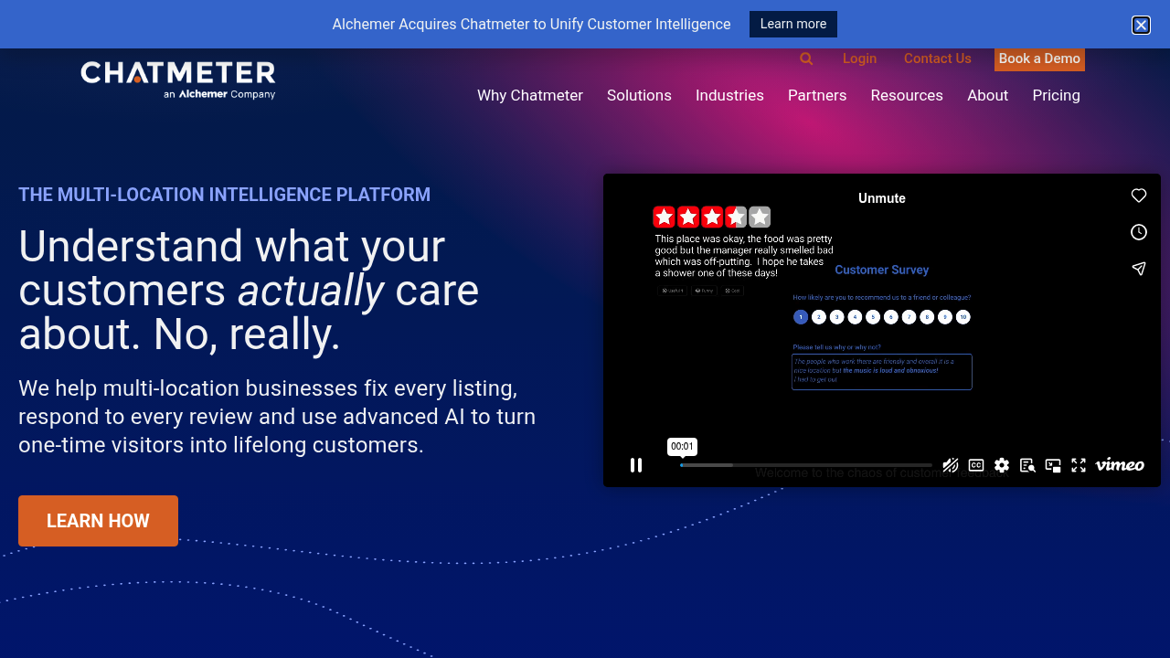
Task: Click Learn more in announcement banner
Action: pos(793,24)
